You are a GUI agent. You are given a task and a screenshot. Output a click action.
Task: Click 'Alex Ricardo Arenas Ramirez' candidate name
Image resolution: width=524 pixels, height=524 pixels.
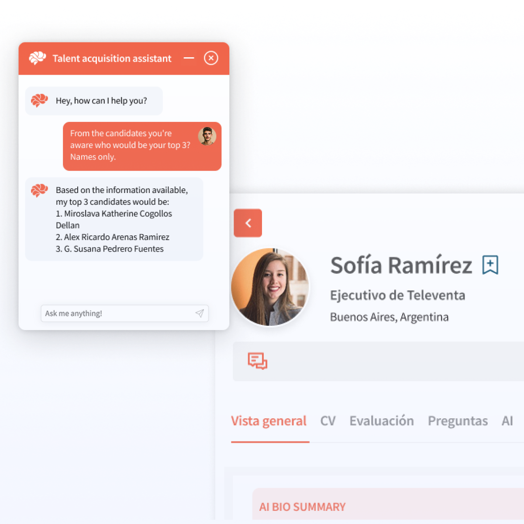117,237
